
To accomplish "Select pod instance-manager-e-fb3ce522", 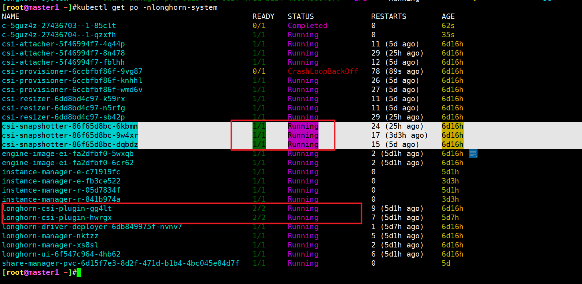I will 61,181.
